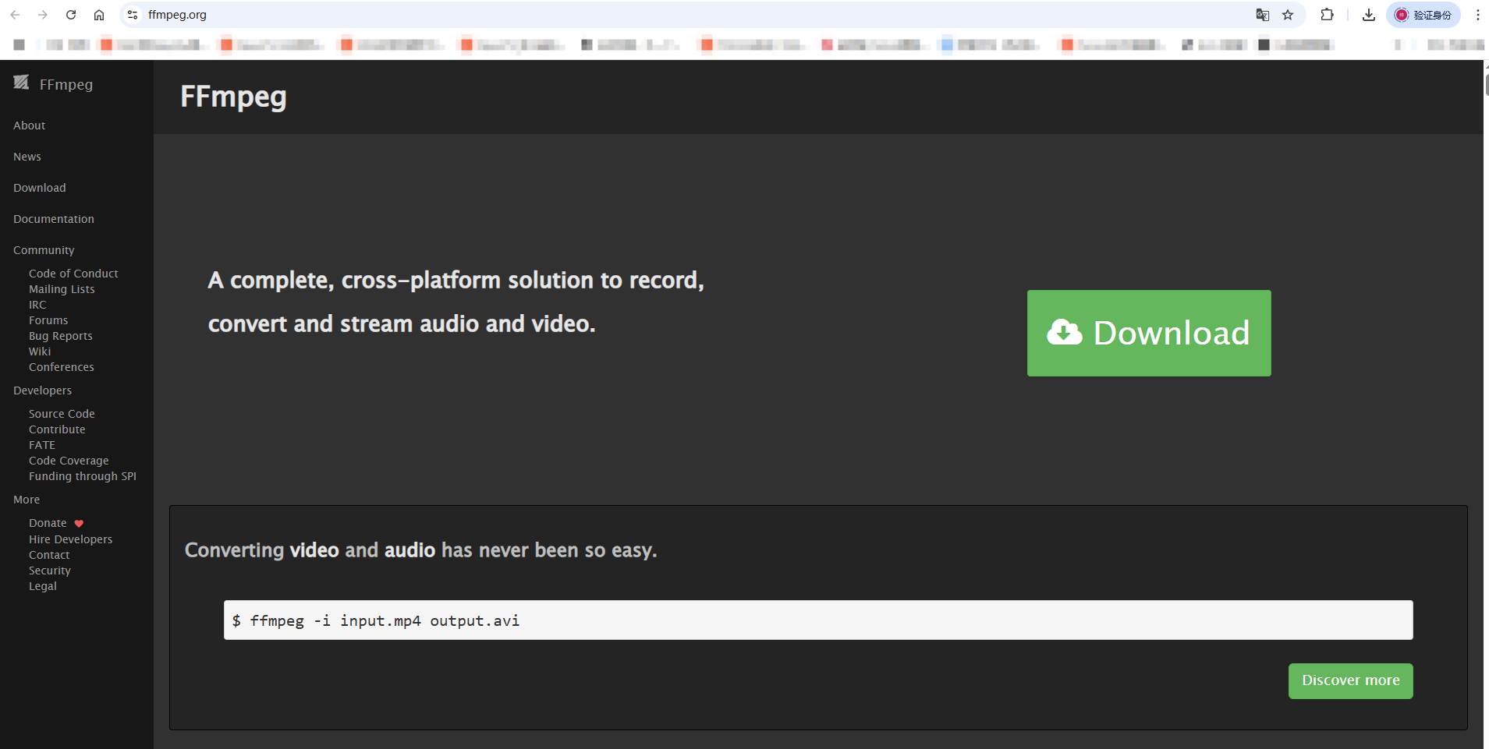
Task: Open the Community section
Action: pos(44,250)
